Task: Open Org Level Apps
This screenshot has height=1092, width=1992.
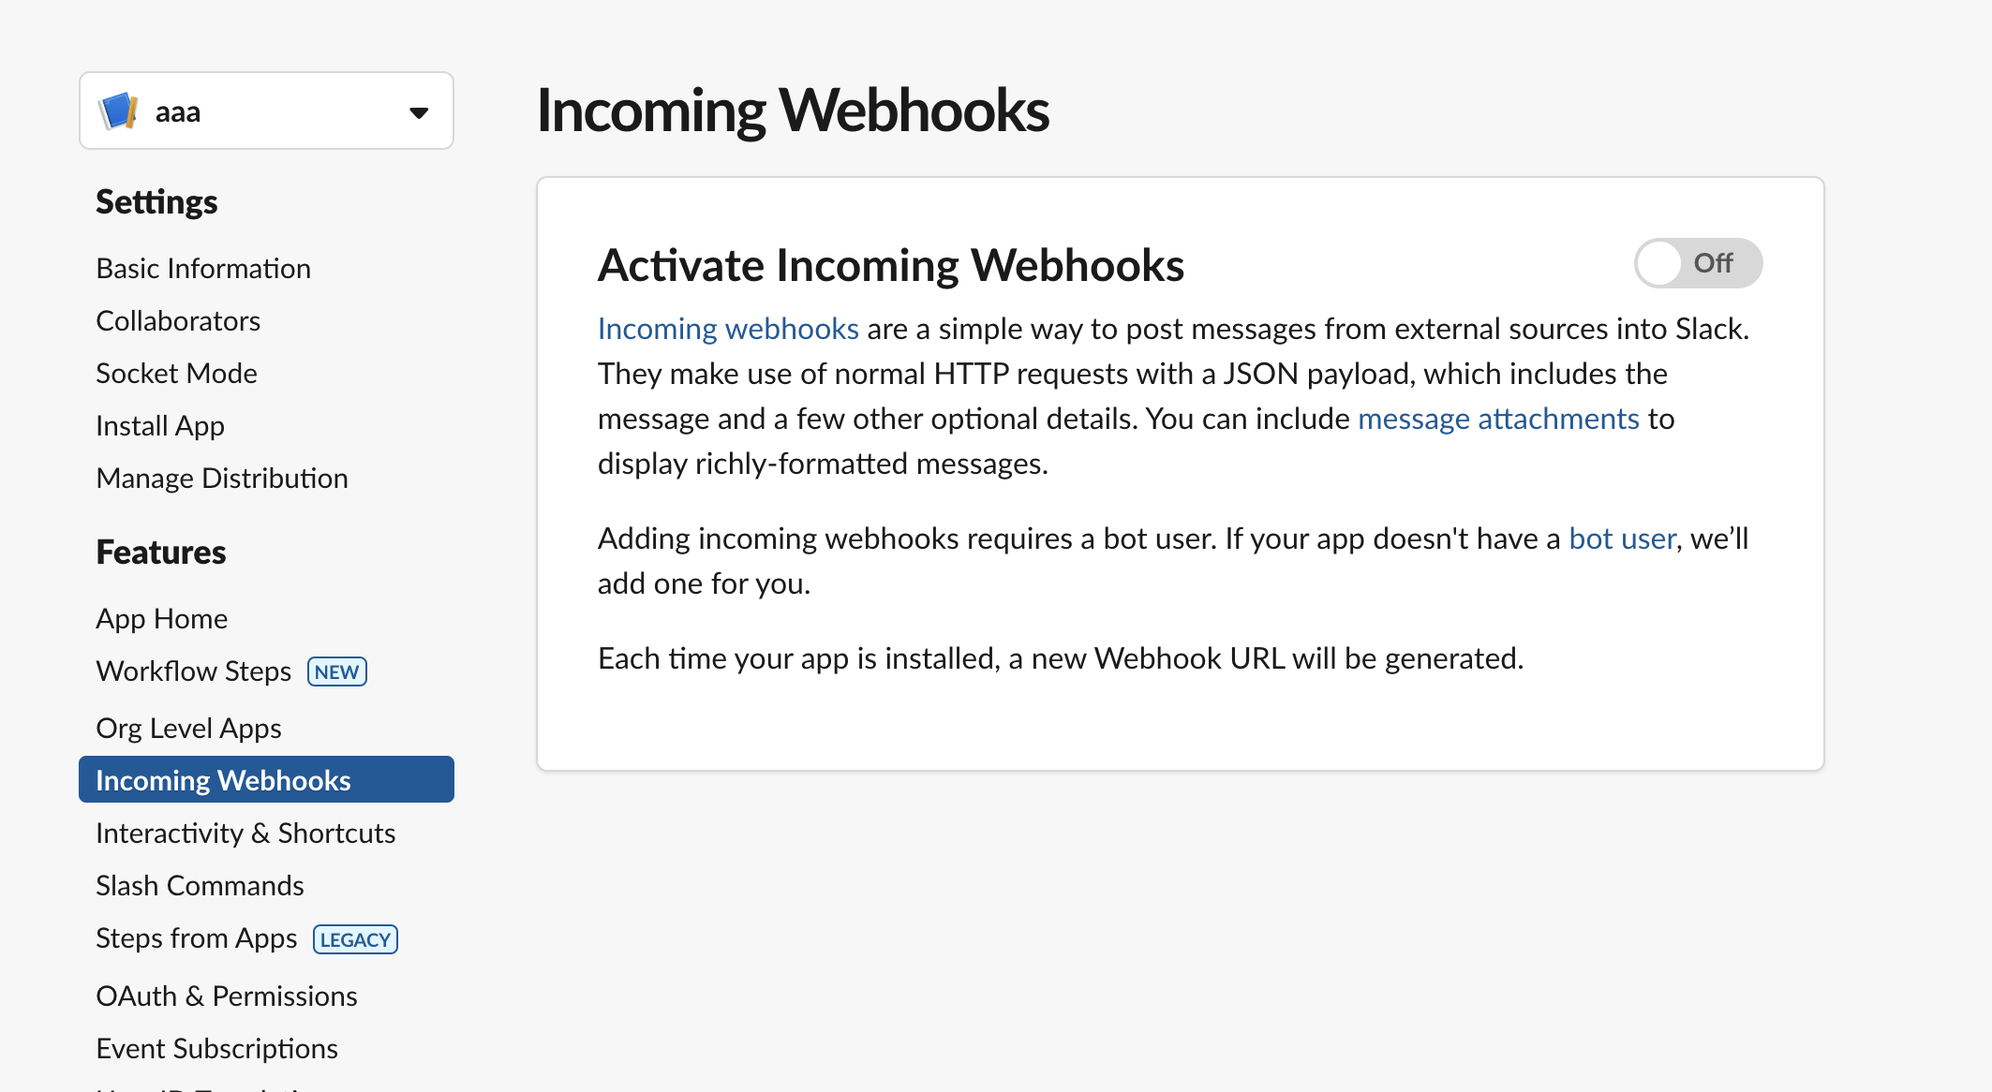Action: pos(188,728)
